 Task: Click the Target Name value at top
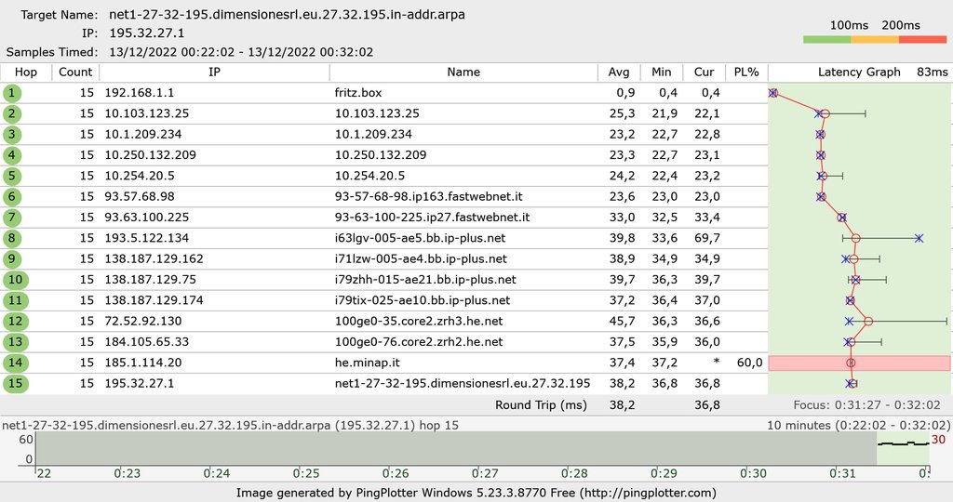[x=287, y=15]
